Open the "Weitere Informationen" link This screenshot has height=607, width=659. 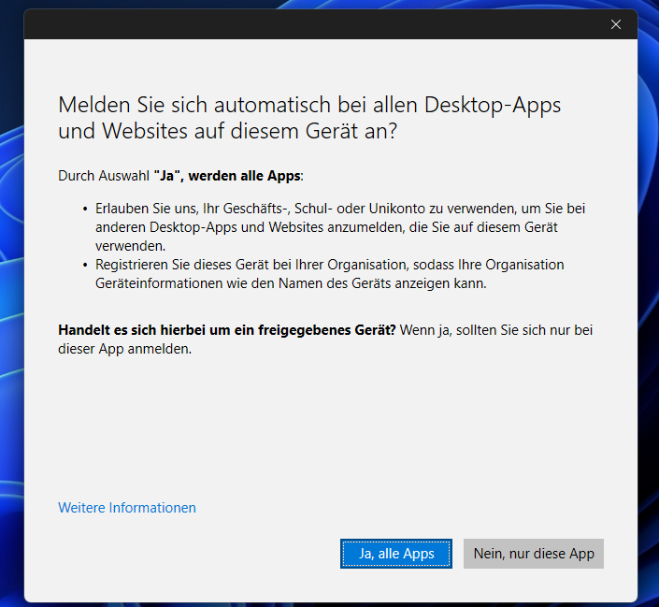click(127, 508)
